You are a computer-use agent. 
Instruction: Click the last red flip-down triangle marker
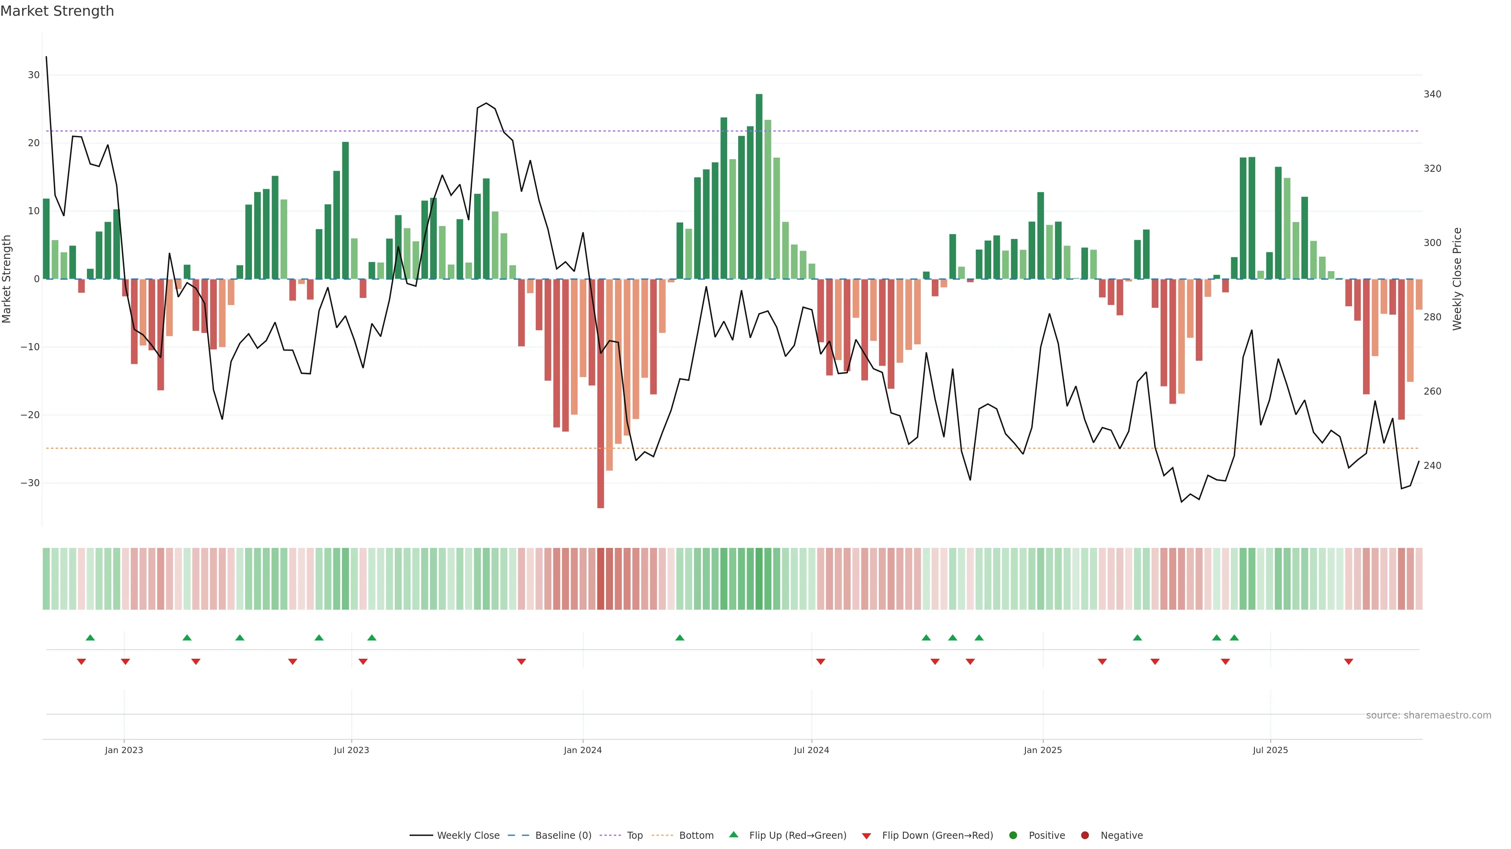[x=1348, y=662]
